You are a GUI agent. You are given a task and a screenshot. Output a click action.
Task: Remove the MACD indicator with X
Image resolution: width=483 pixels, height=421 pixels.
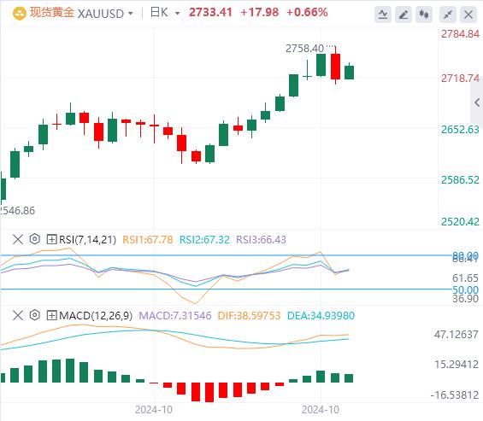(x=18, y=315)
